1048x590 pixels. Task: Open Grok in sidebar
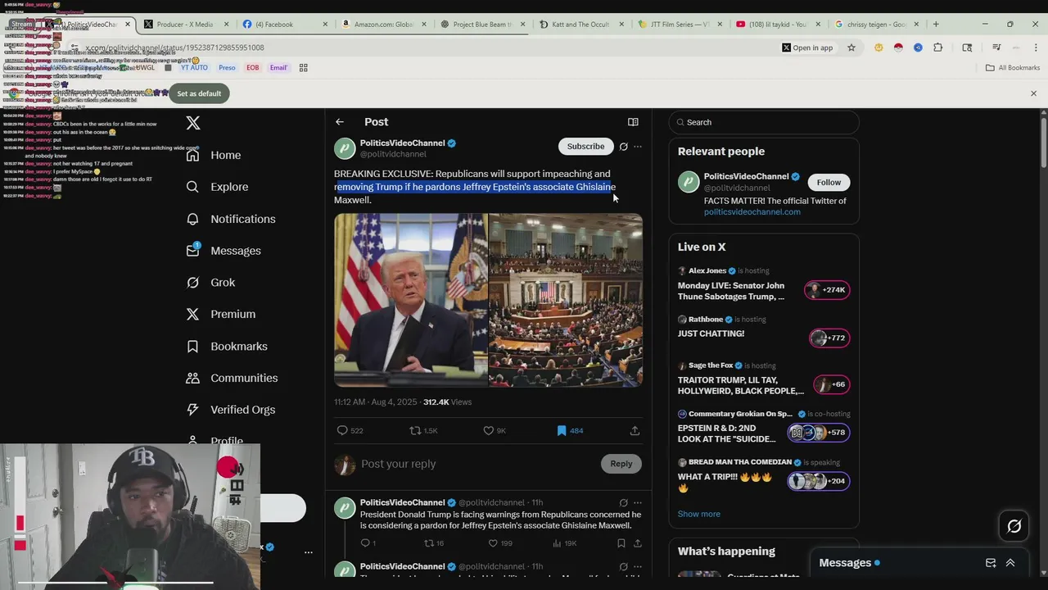click(210, 283)
